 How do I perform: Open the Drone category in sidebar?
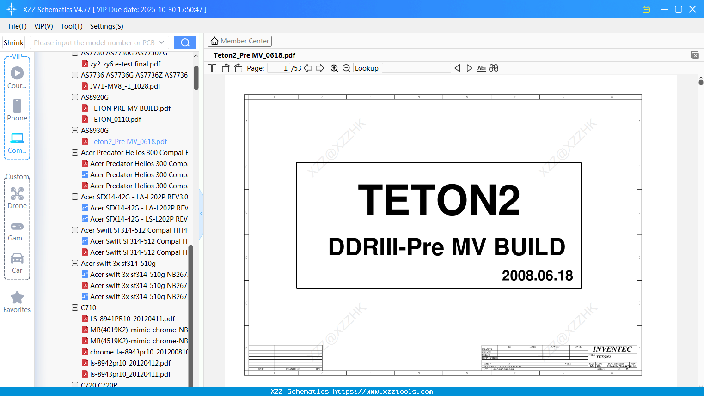17,198
